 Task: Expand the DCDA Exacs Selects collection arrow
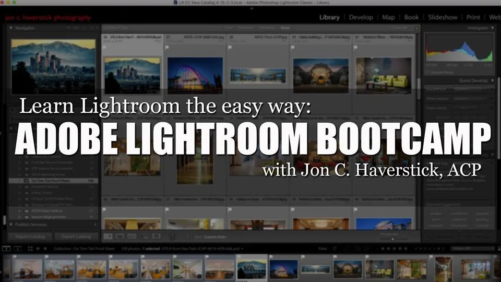point(19,211)
